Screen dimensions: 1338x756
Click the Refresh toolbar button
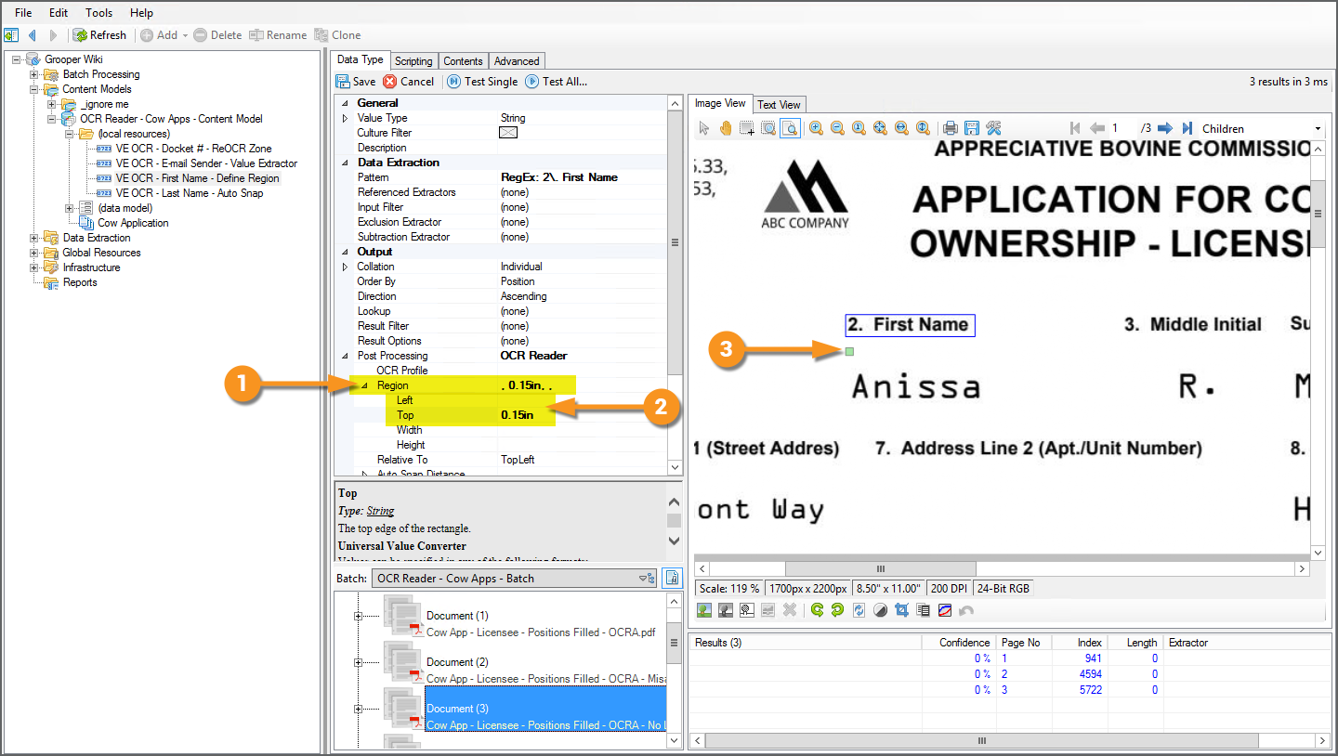[x=99, y=35]
